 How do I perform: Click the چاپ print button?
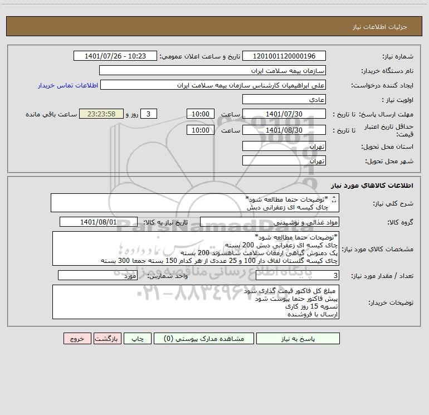point(138,338)
